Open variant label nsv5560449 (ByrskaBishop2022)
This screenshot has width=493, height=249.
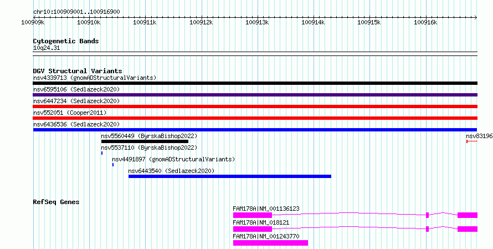(149, 136)
